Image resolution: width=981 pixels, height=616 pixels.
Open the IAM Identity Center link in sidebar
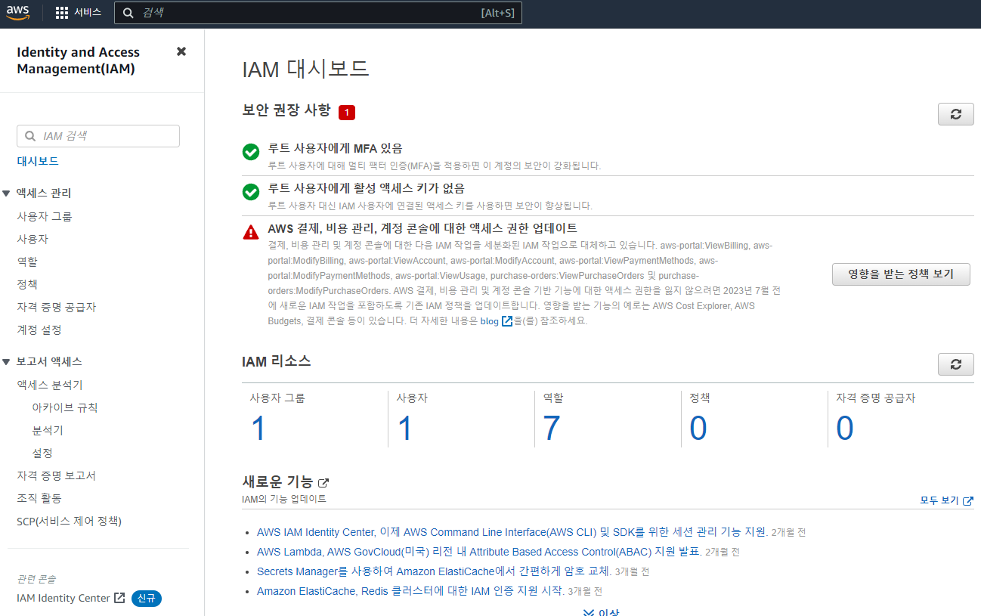[x=63, y=598]
